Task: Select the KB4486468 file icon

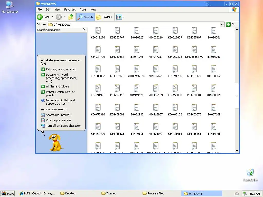Action: click(x=213, y=127)
